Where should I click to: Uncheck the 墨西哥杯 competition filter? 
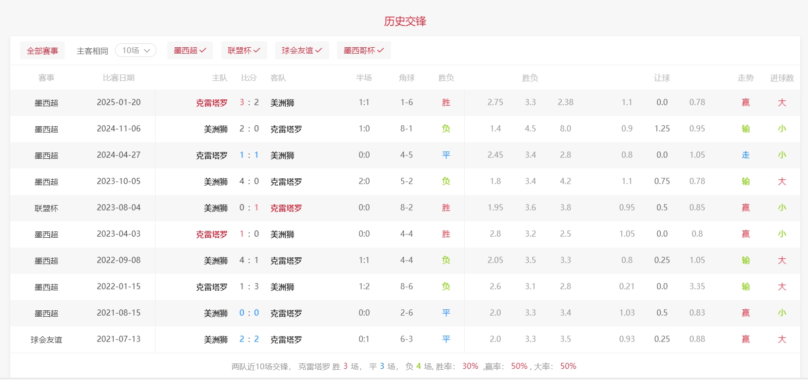[363, 51]
